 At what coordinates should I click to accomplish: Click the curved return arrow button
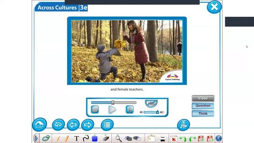[58, 125]
